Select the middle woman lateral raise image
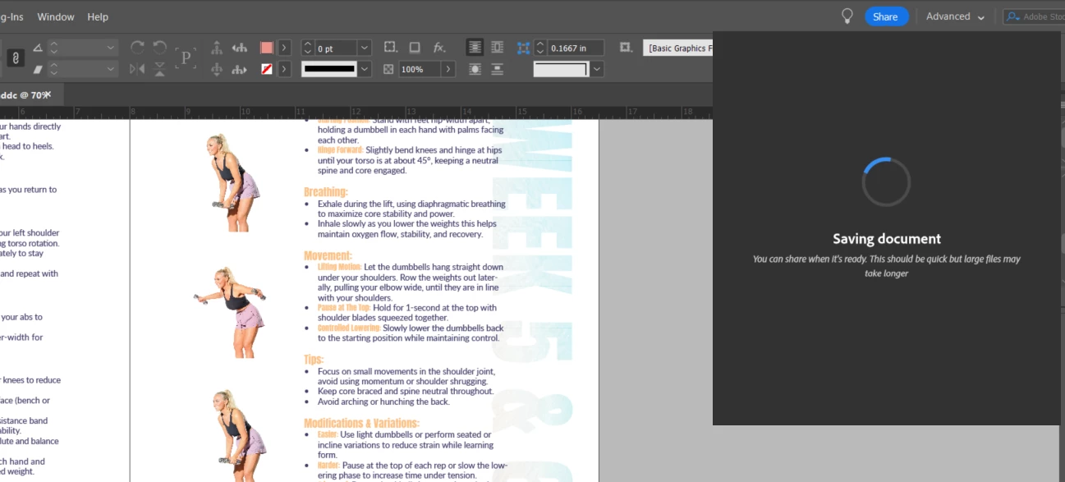The width and height of the screenshot is (1065, 482). point(231,311)
